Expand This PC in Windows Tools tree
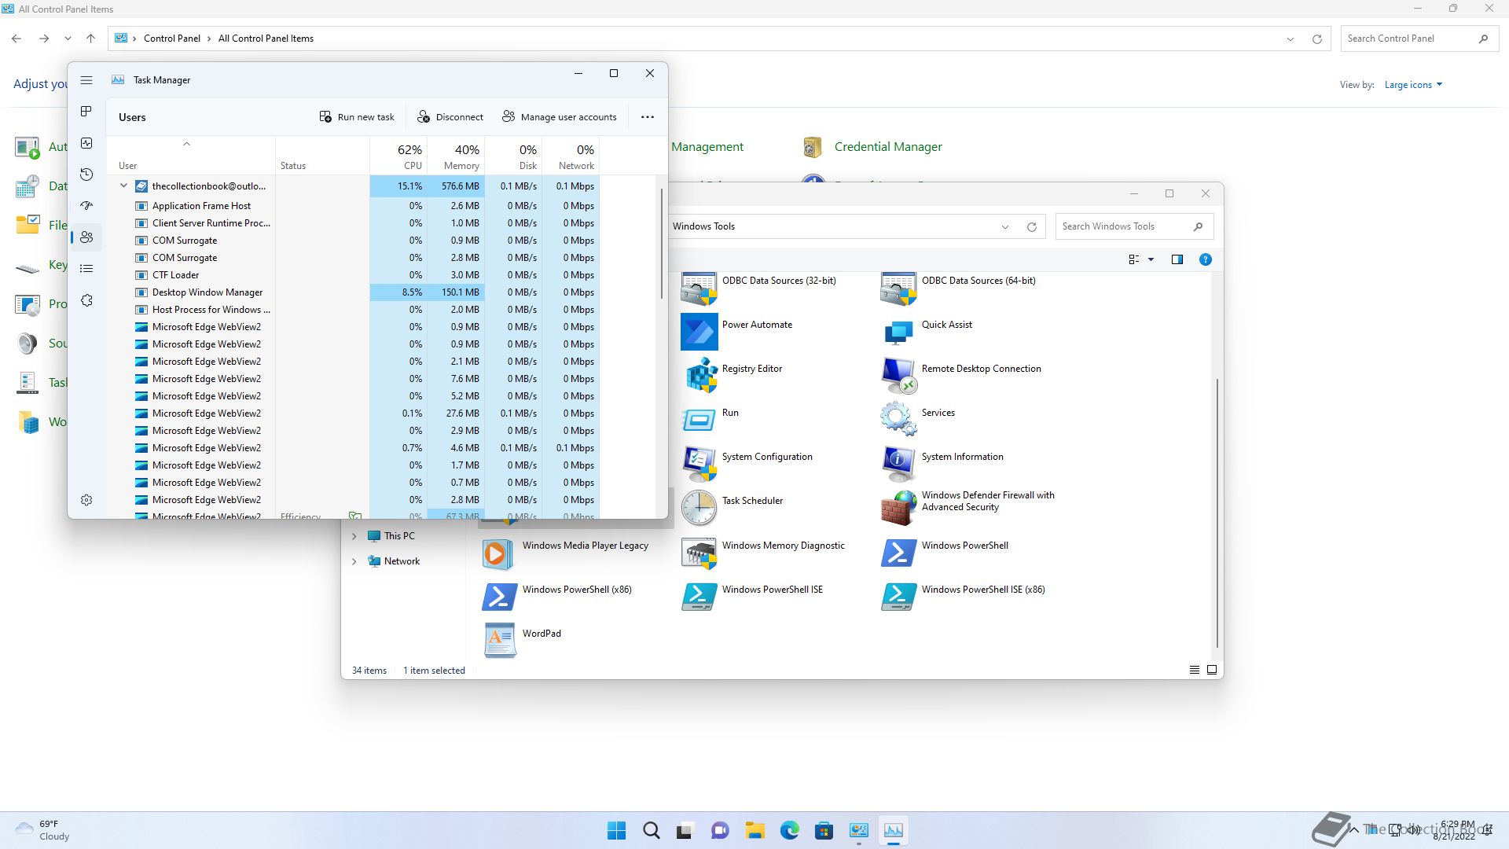Viewport: 1509px width, 849px height. click(354, 536)
